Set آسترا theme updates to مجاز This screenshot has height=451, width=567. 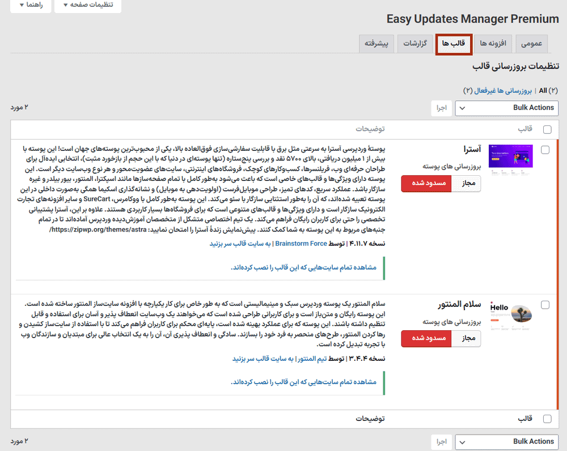[x=467, y=183]
